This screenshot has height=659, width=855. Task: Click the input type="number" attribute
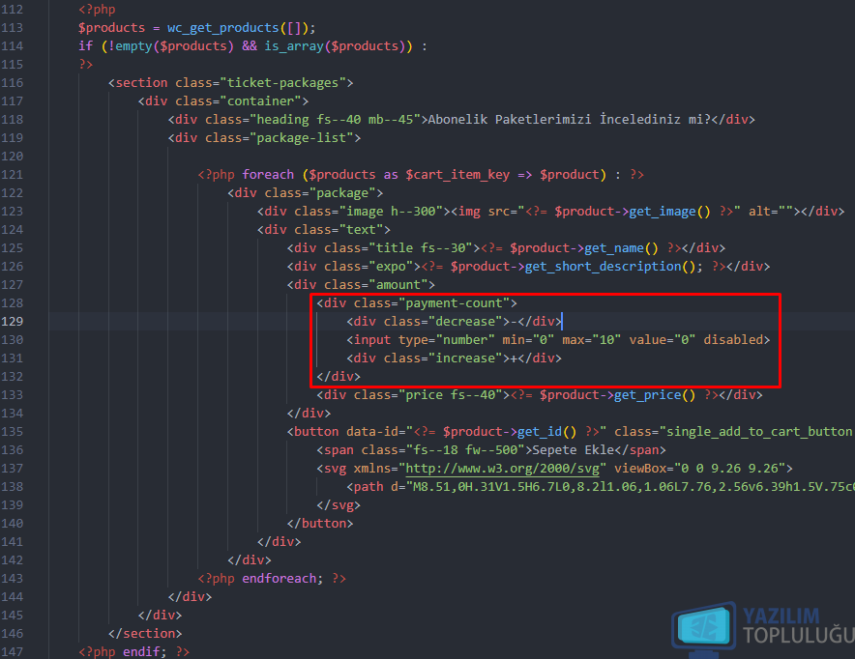tap(447, 340)
